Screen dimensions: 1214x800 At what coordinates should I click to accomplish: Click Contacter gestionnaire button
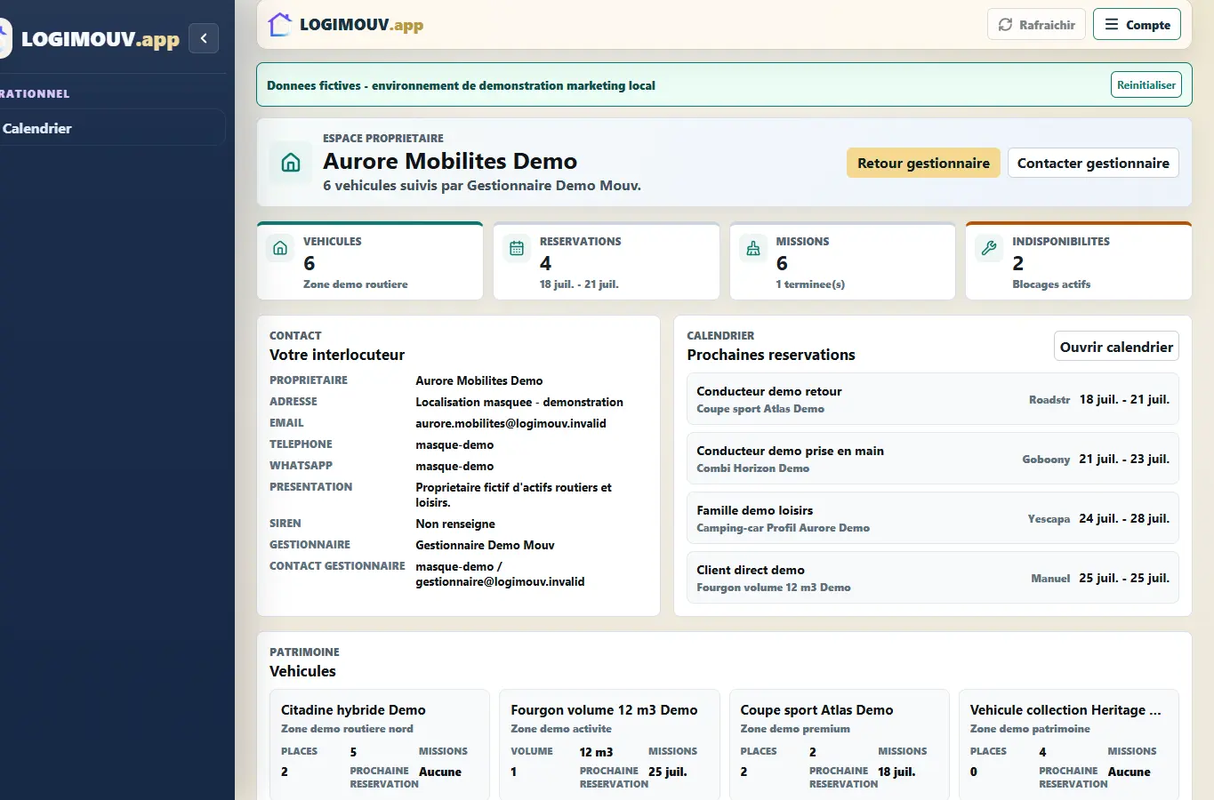[1093, 163]
